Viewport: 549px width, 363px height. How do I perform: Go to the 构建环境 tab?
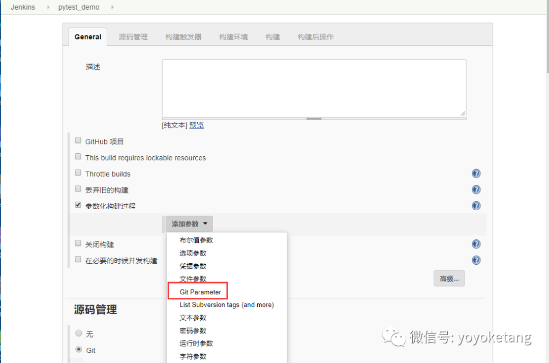233,37
